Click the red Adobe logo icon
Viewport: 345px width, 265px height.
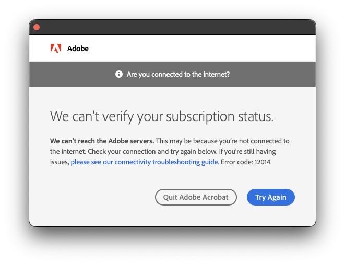coord(56,49)
